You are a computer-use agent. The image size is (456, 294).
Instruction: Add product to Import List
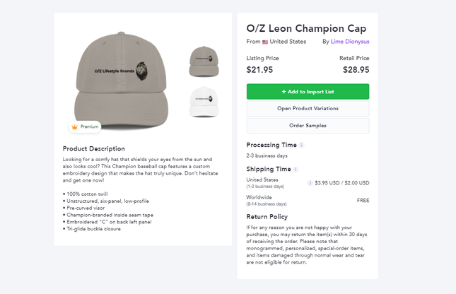pyautogui.click(x=308, y=92)
